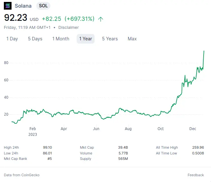Select the 1 Year range tab
This screenshot has width=211, height=182.
(x=86, y=39)
